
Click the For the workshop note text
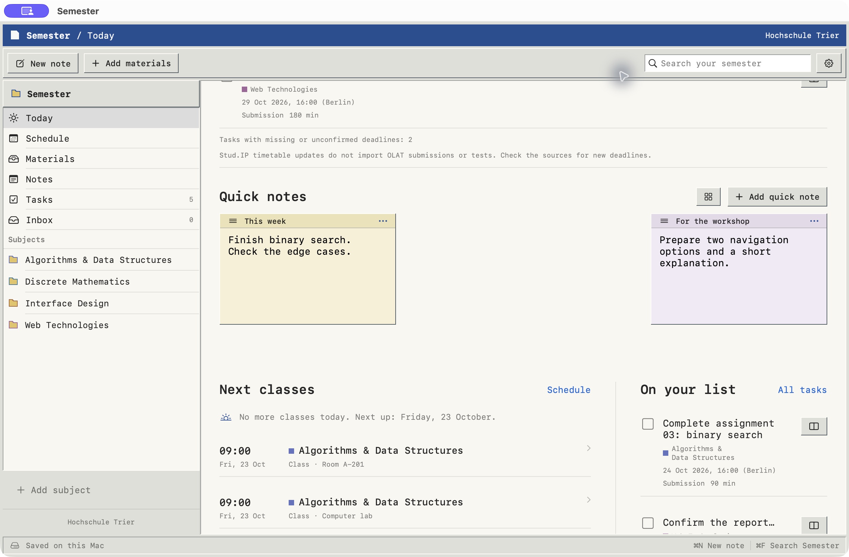click(x=724, y=251)
